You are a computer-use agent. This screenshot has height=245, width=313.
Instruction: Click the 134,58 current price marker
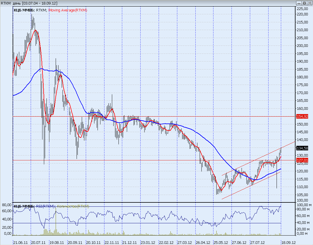(x=302, y=148)
